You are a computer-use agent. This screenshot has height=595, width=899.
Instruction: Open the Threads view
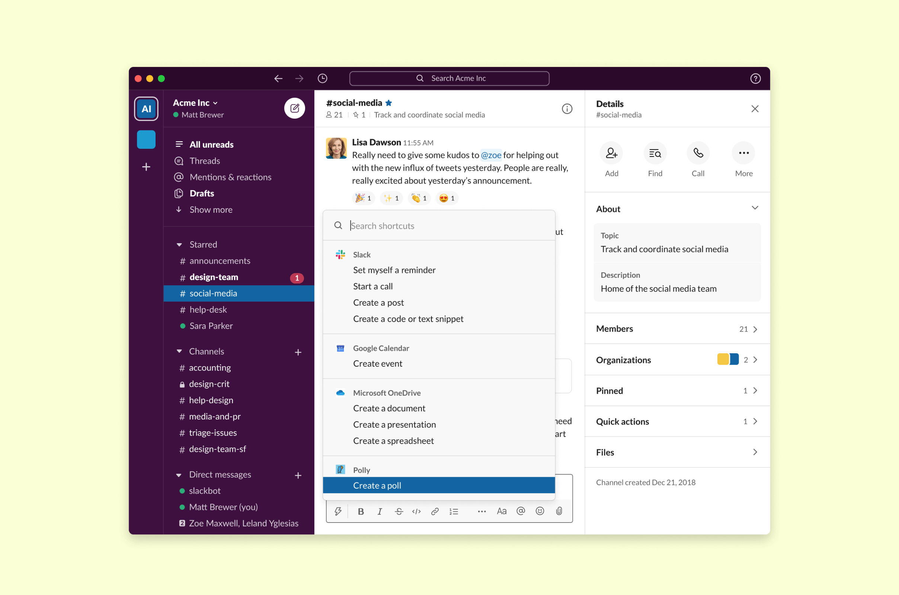pyautogui.click(x=205, y=161)
